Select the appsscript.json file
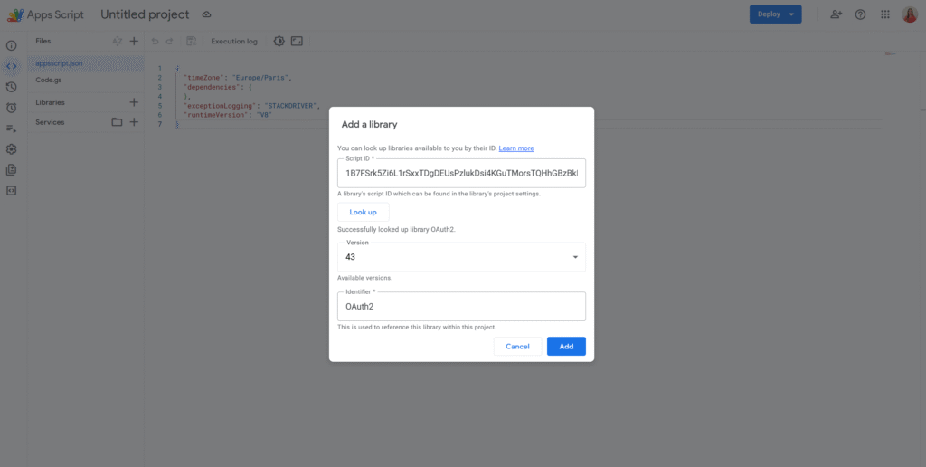 tap(59, 63)
